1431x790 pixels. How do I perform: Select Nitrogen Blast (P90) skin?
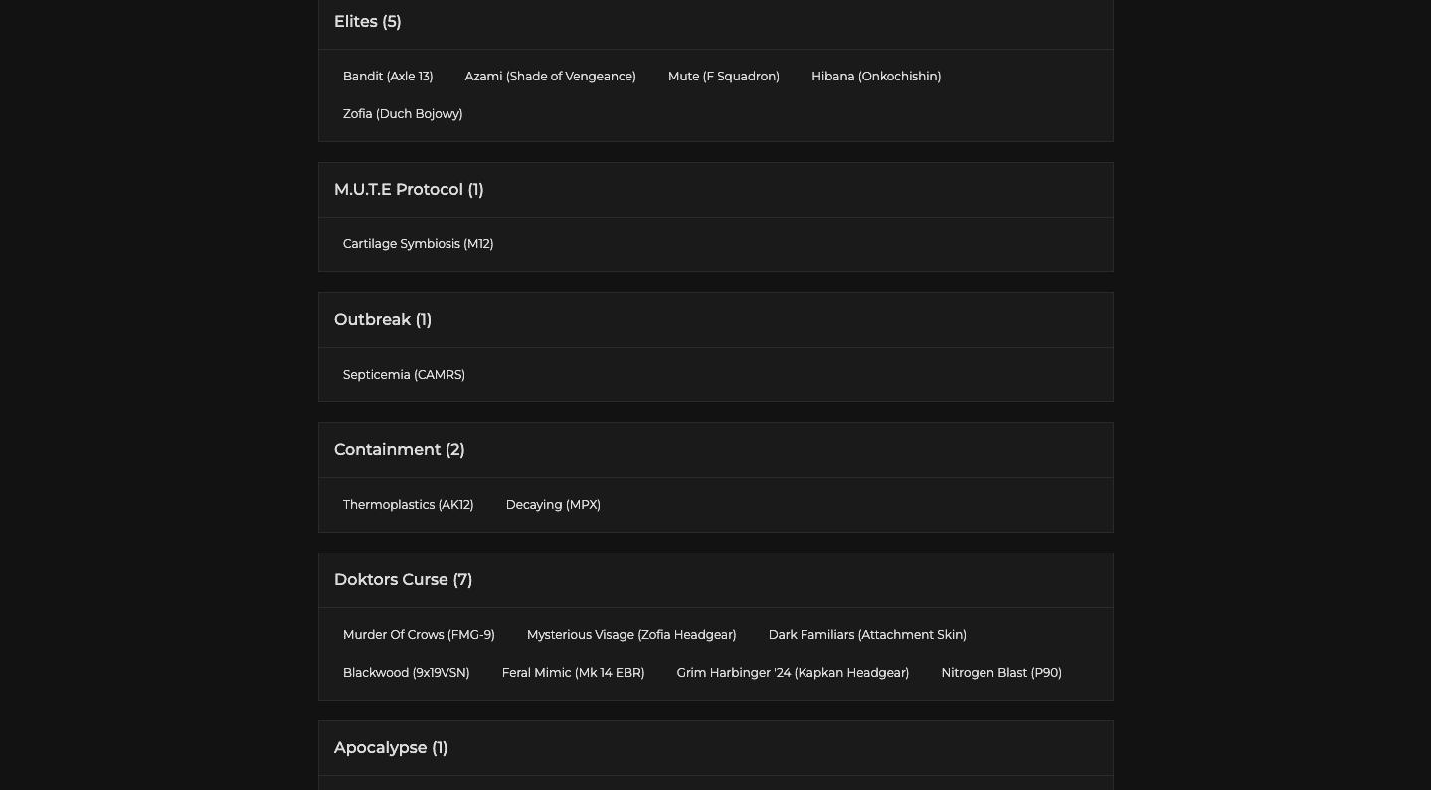coord(1000,673)
